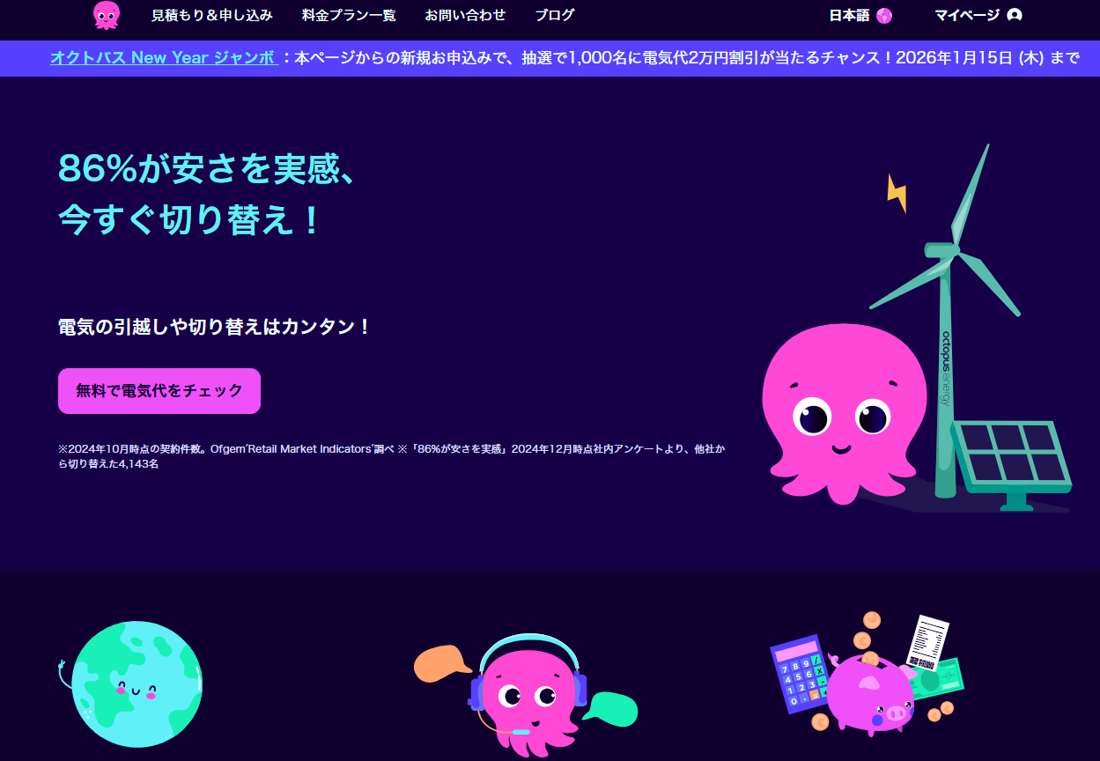This screenshot has width=1100, height=761.
Task: Open オクトパス New Year ジャンボ banner link
Action: point(164,58)
